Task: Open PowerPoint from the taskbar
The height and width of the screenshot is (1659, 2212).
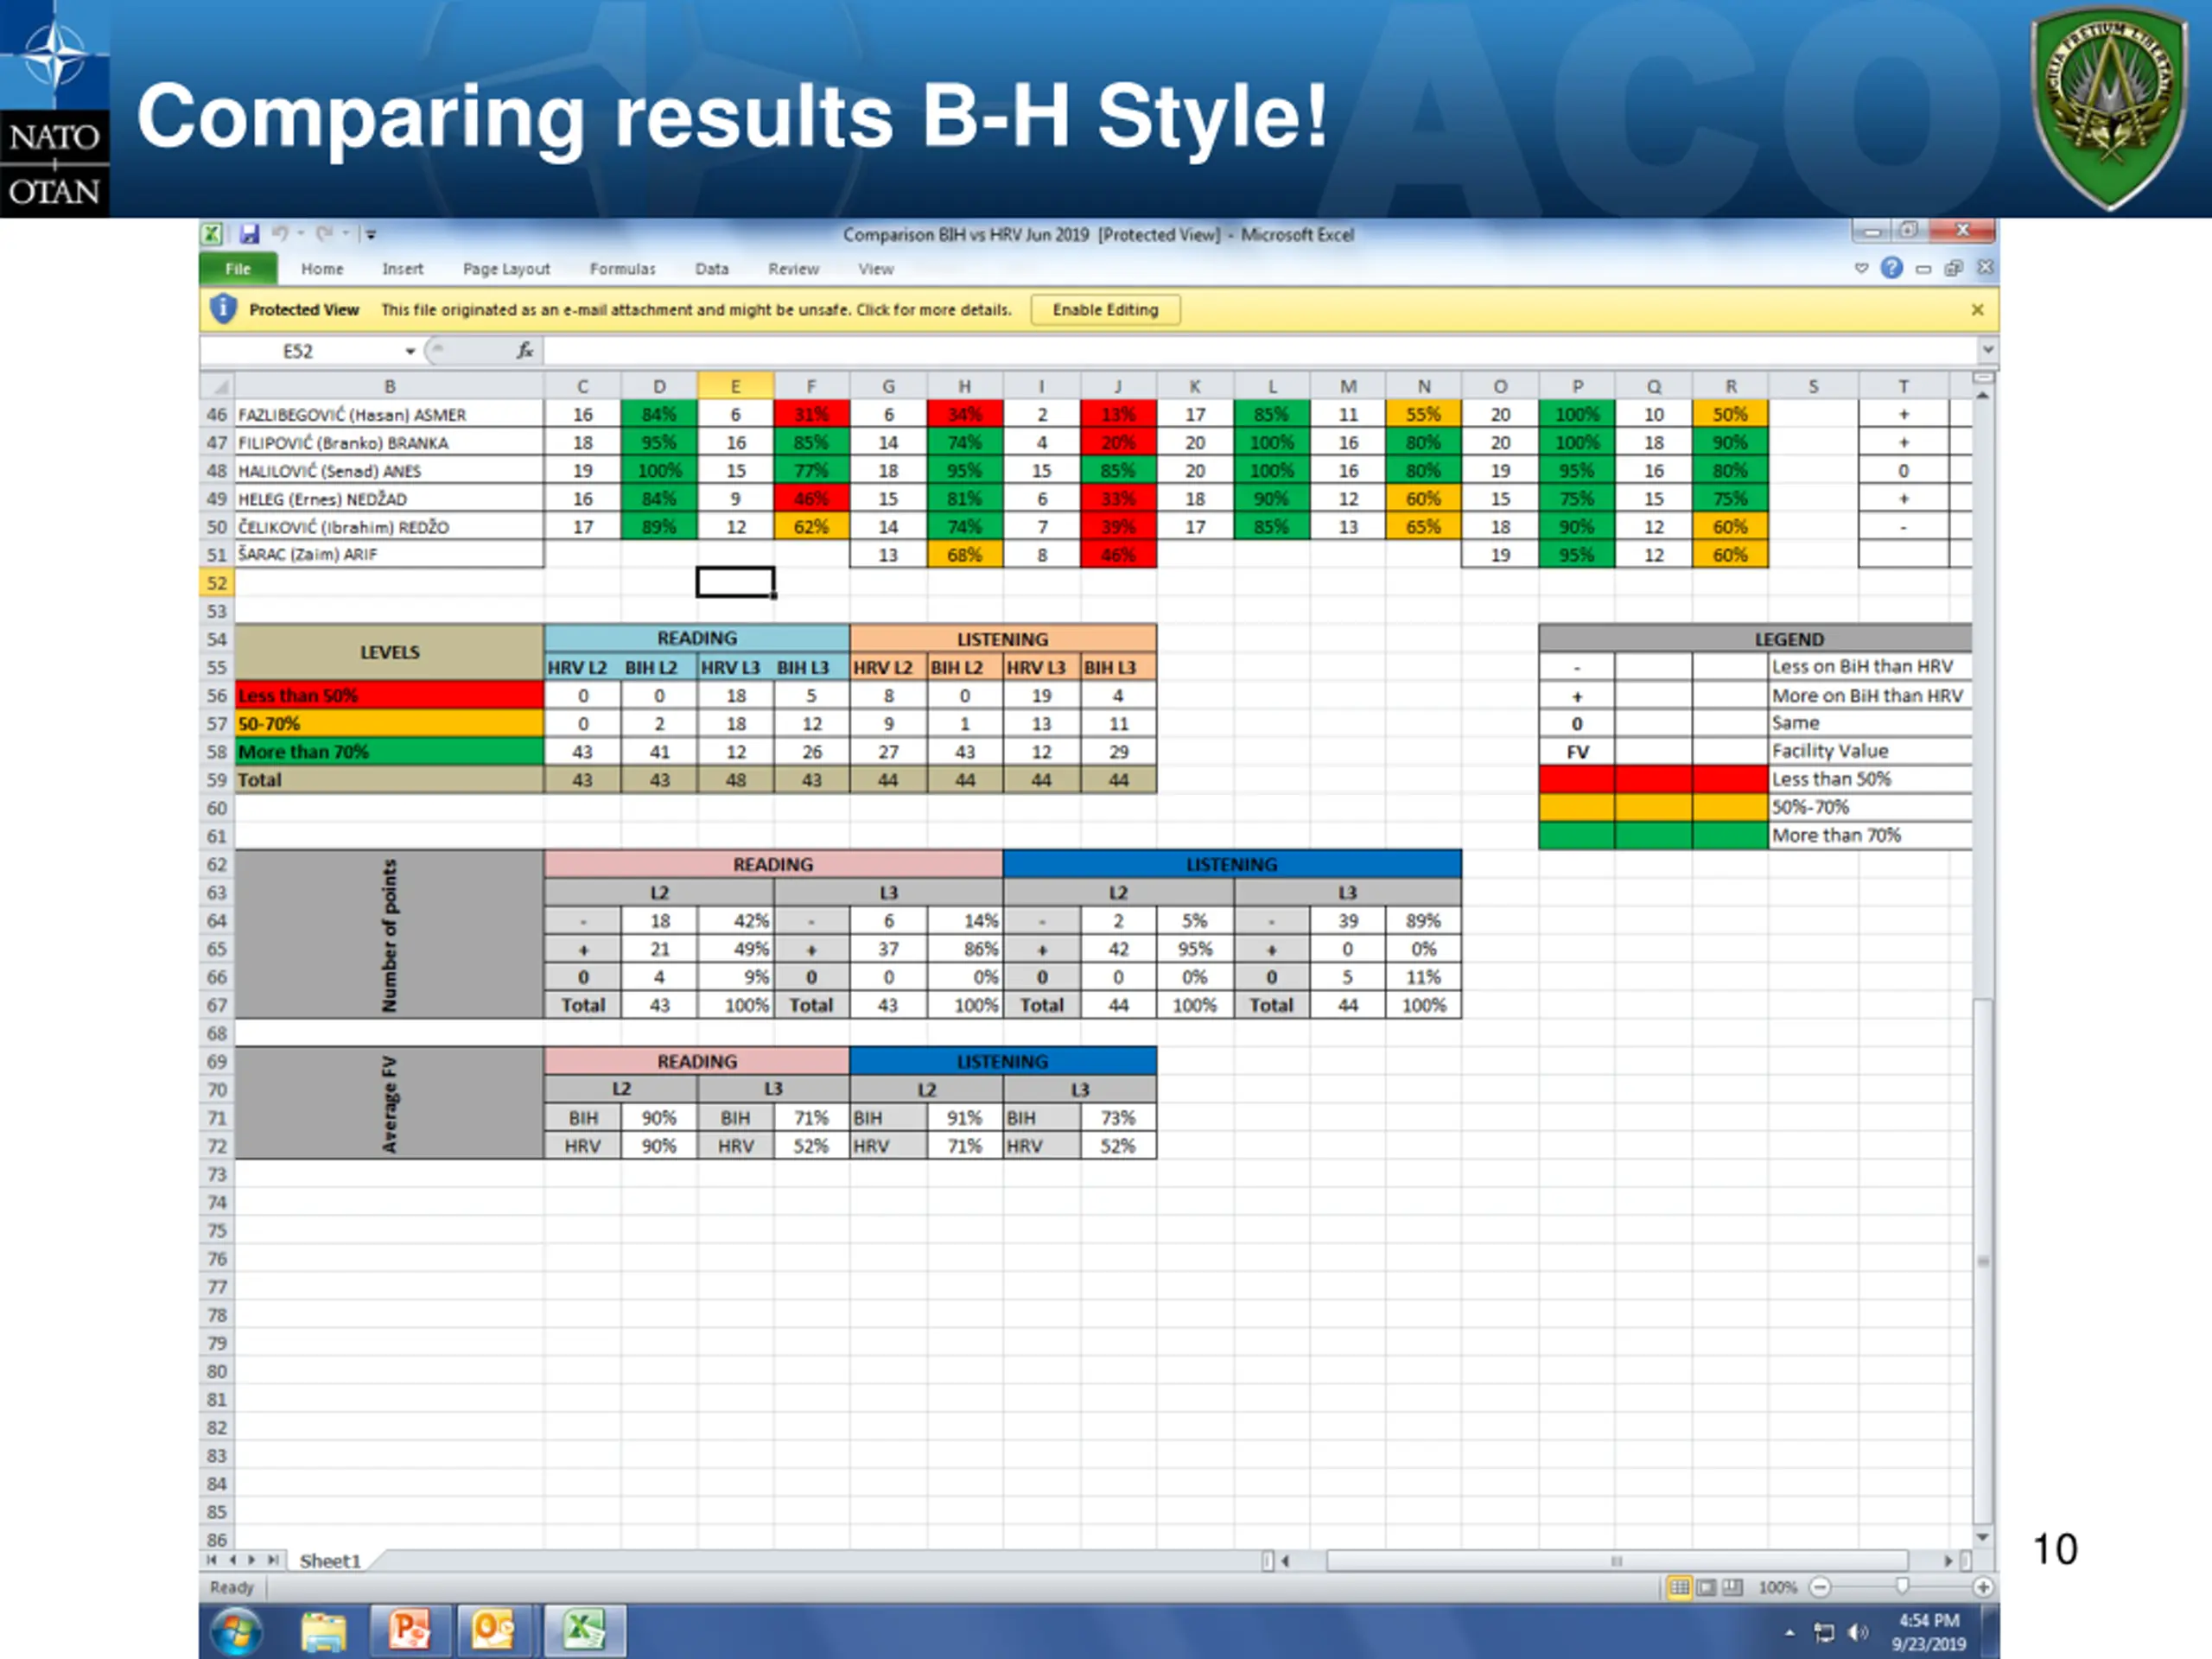Action: 409,1629
